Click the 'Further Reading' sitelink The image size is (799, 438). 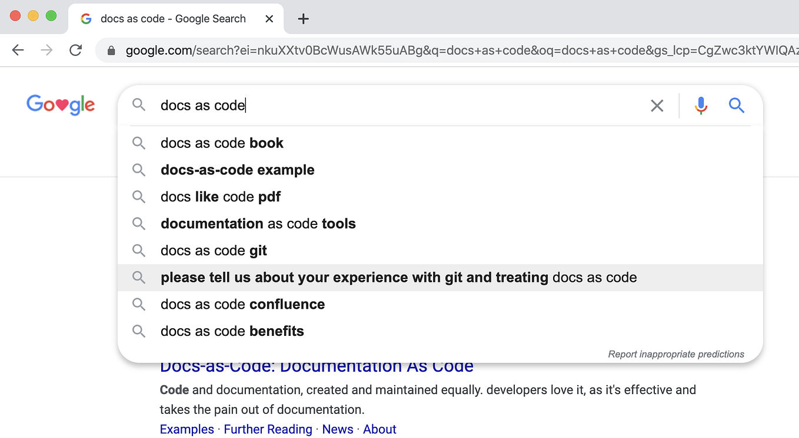(268, 429)
